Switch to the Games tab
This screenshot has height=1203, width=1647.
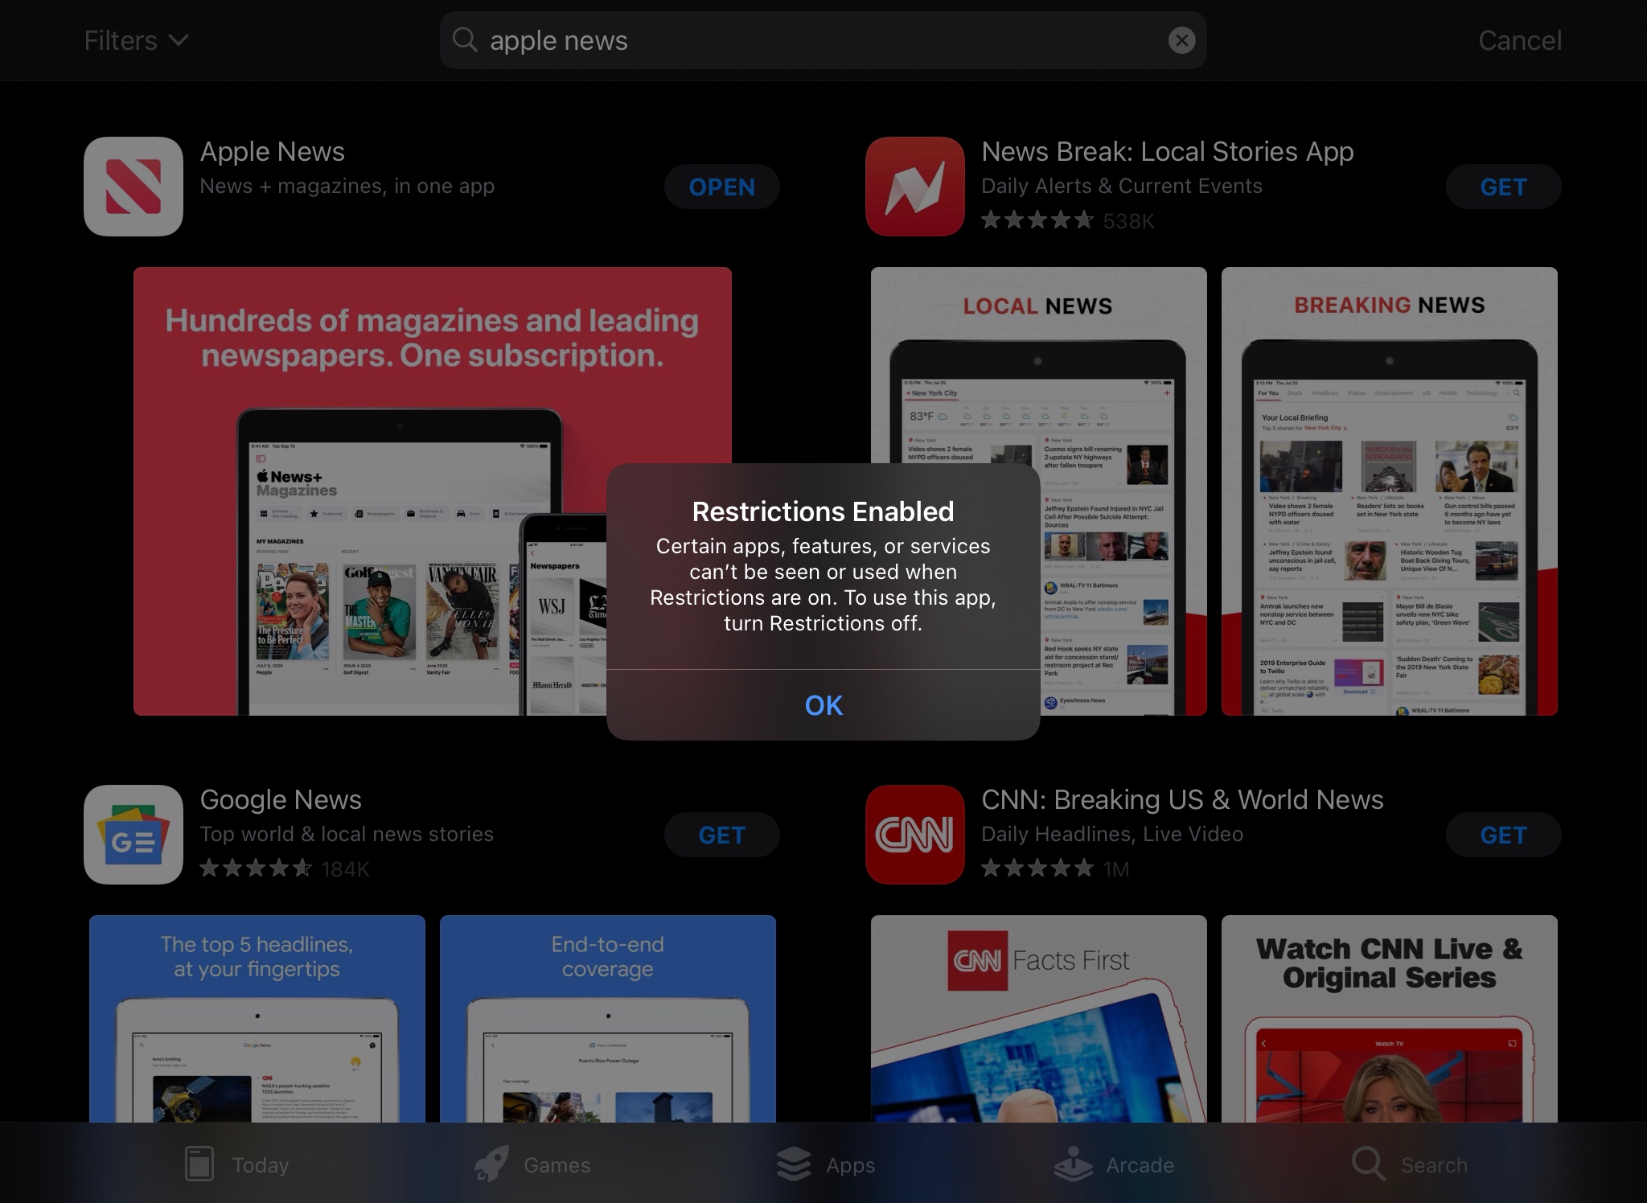(x=532, y=1164)
